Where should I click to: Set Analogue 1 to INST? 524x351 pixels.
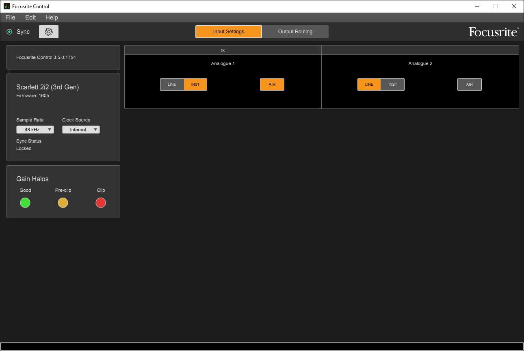195,84
